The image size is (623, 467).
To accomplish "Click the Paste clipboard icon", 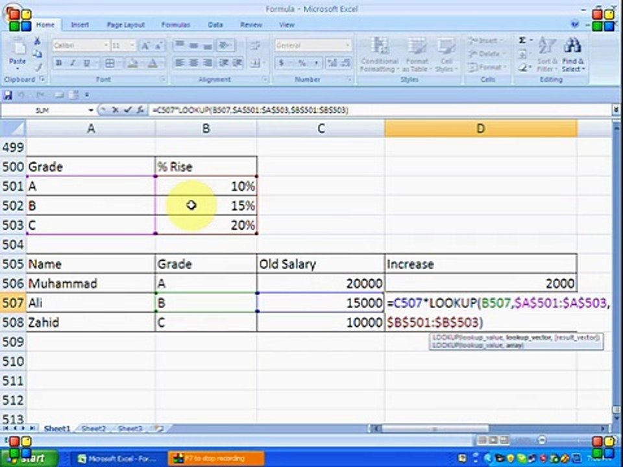I will click(x=17, y=47).
